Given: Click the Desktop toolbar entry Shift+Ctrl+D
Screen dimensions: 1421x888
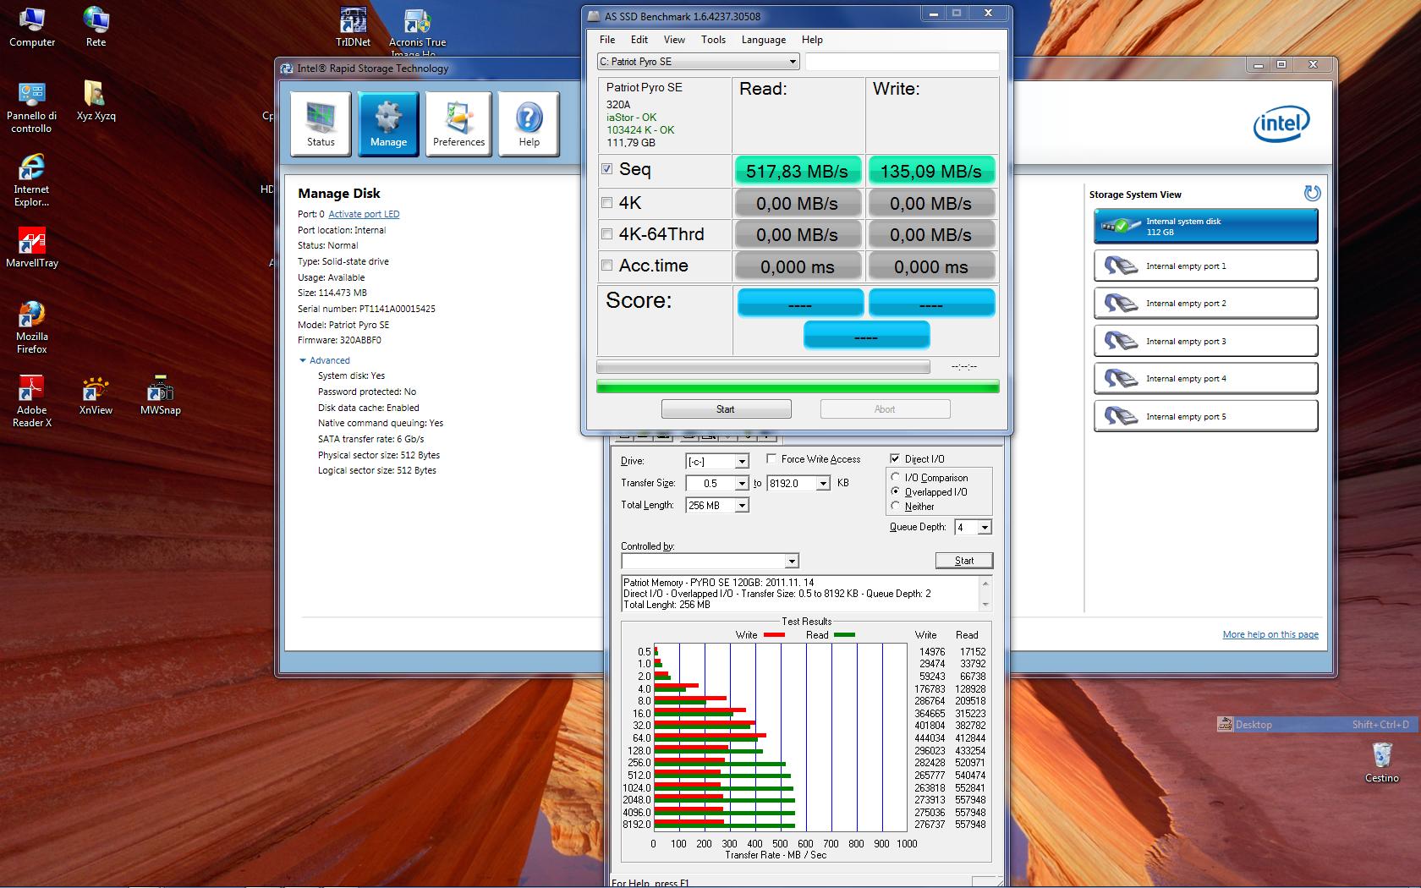Looking at the screenshot, I should click(x=1315, y=725).
